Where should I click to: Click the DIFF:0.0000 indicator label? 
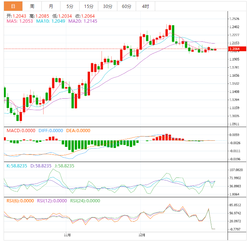[51, 131]
